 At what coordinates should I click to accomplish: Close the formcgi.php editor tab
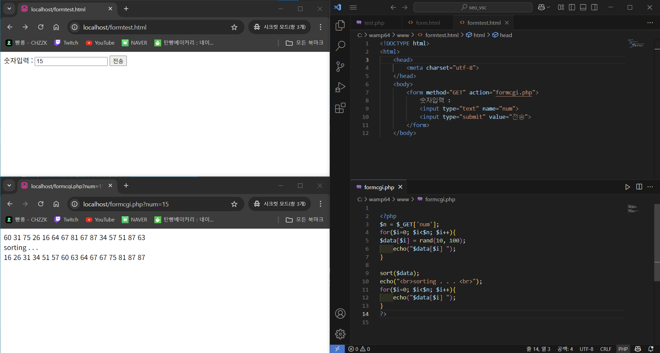click(x=400, y=187)
